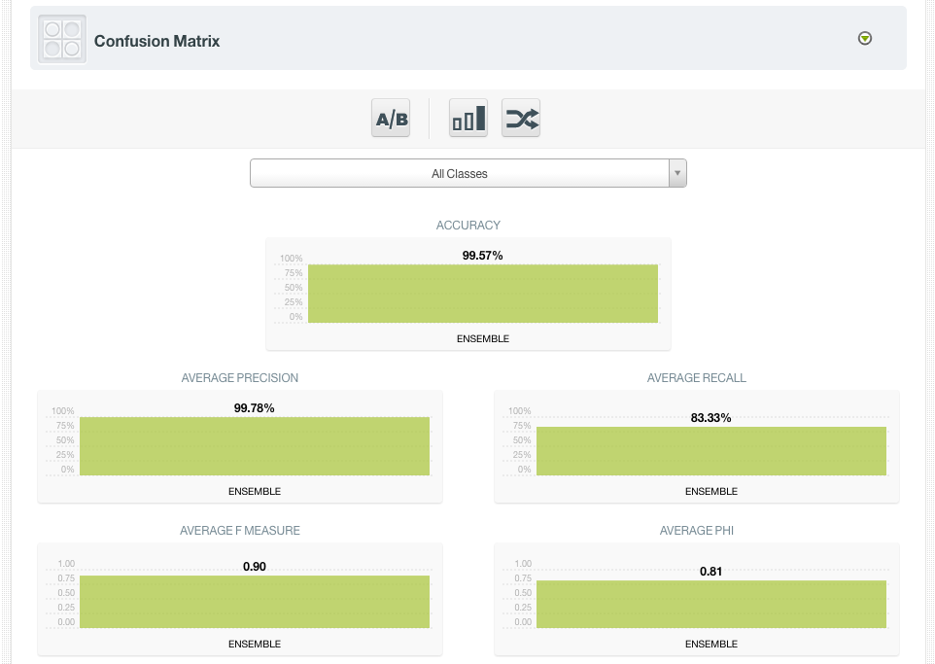Image resolution: width=935 pixels, height=664 pixels.
Task: Click the arrow on the class selector
Action: coord(677,173)
